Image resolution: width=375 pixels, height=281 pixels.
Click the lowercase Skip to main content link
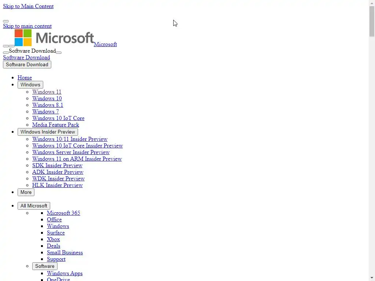[x=27, y=26]
